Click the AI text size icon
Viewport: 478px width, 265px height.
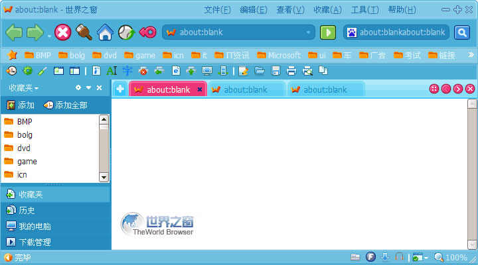[x=112, y=71]
